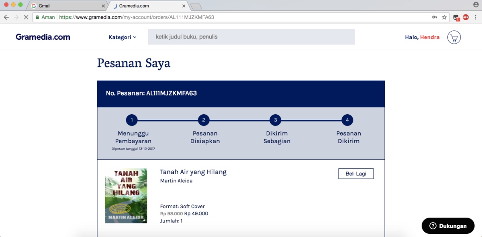Open the AdBlock Plus extension icon
Viewport: 482px width, 237px height.
pos(466,17)
